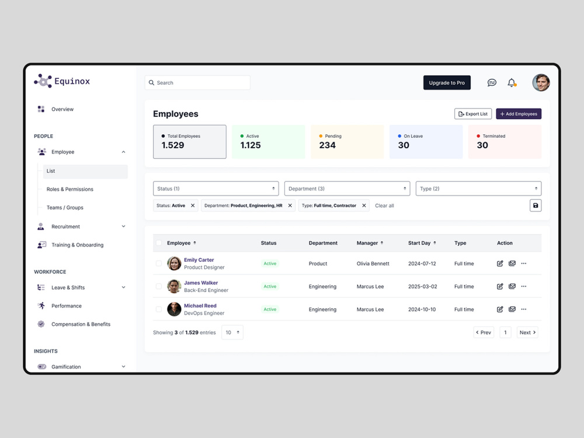Go to Next page
Viewport: 584px width, 438px height.
tap(527, 332)
